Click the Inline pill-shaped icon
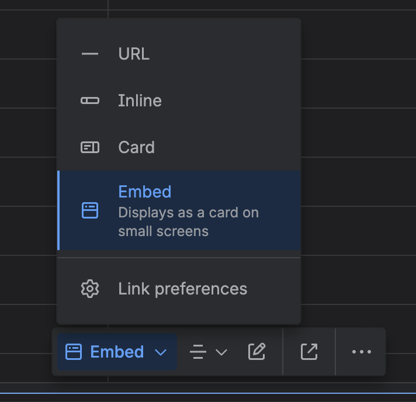This screenshot has height=402, width=416. point(90,100)
